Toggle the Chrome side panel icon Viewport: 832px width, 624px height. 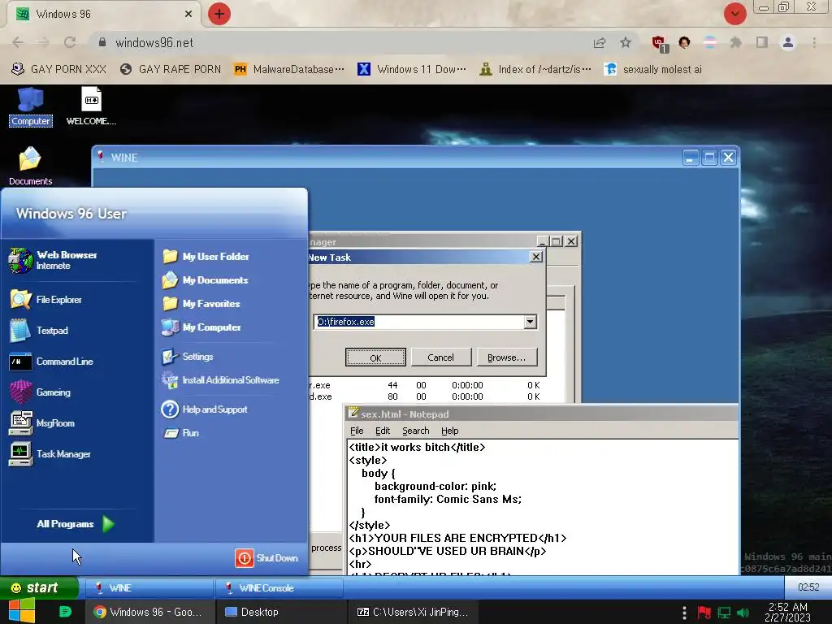[x=762, y=42]
